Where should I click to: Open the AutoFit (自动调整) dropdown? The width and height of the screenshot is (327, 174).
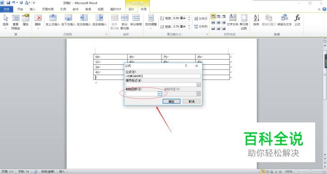pos(151,22)
